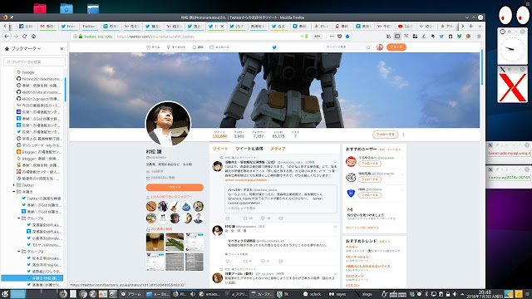This screenshot has height=299, width=532.
Task: Click the bookmarks search field
Action: (x=34, y=61)
